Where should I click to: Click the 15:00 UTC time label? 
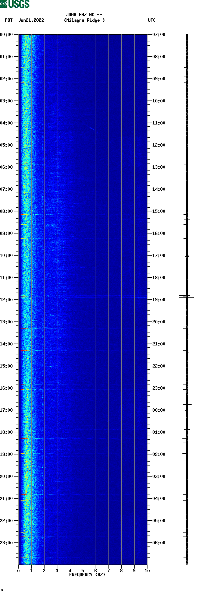click(159, 211)
